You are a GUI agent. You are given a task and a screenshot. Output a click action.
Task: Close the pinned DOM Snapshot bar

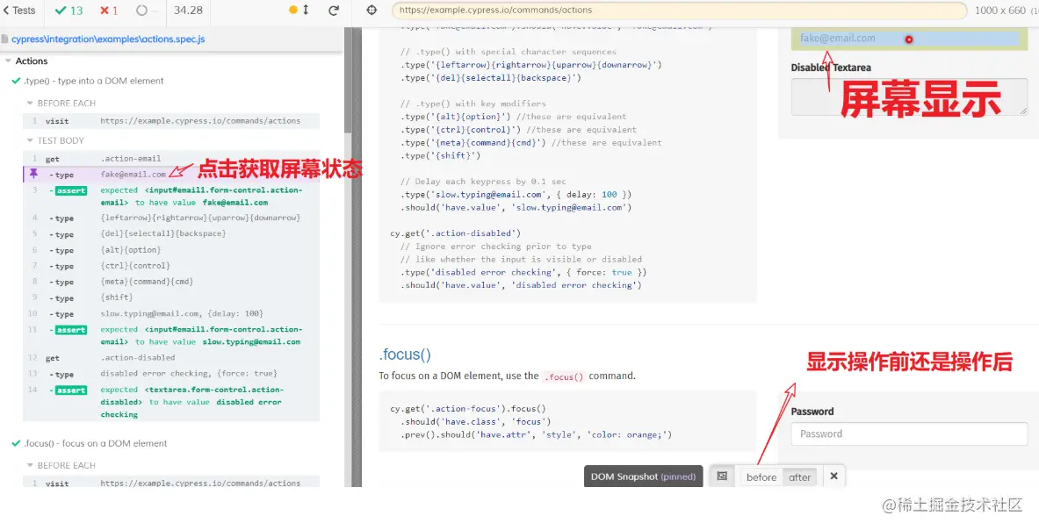833,476
